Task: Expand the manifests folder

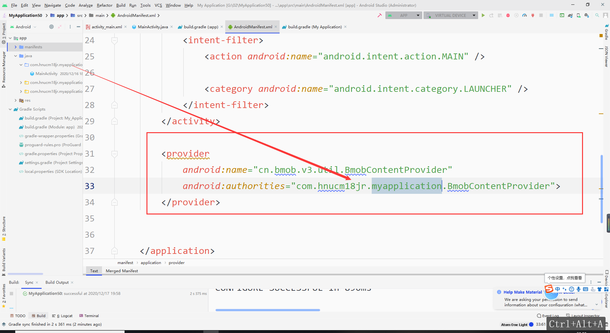Action: click(x=15, y=47)
